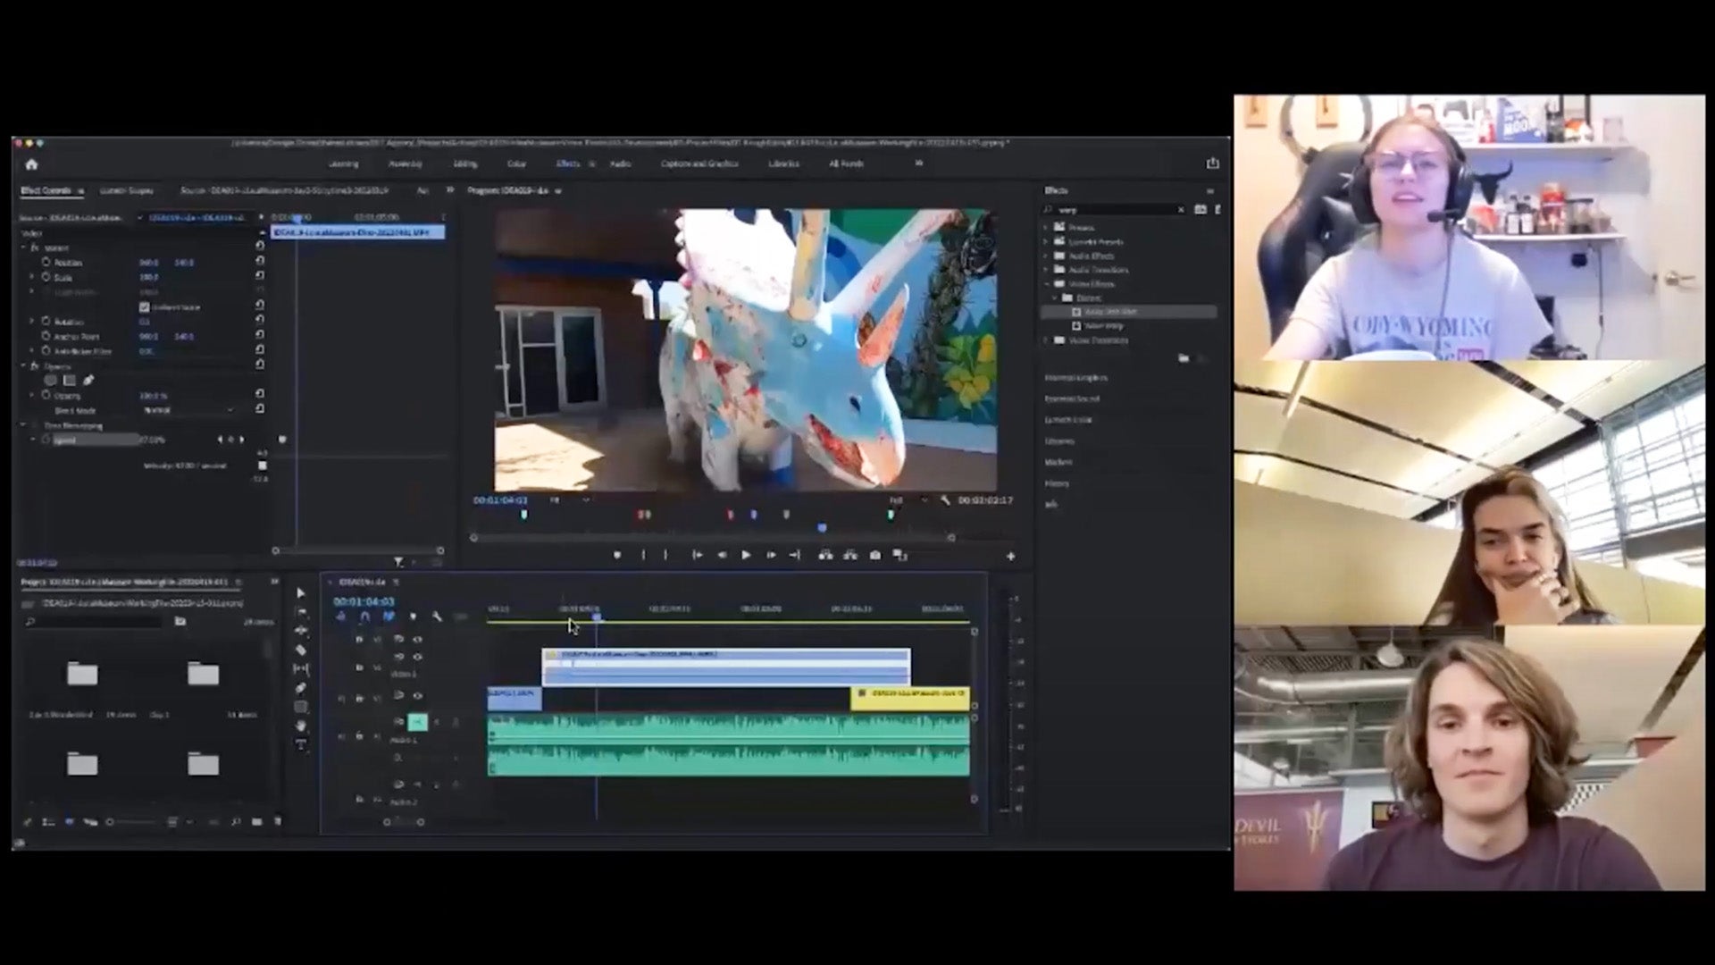Switch to Audio workspace

[x=620, y=164]
